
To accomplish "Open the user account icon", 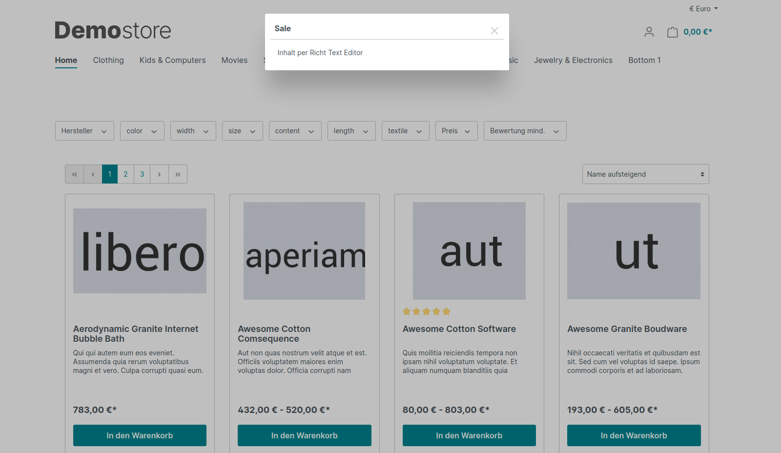I will point(649,32).
